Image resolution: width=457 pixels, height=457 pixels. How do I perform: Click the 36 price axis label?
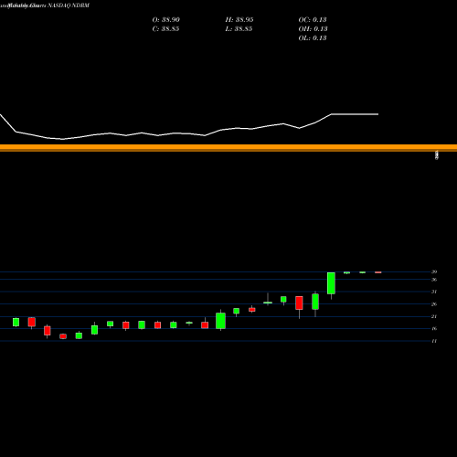click(x=434, y=280)
